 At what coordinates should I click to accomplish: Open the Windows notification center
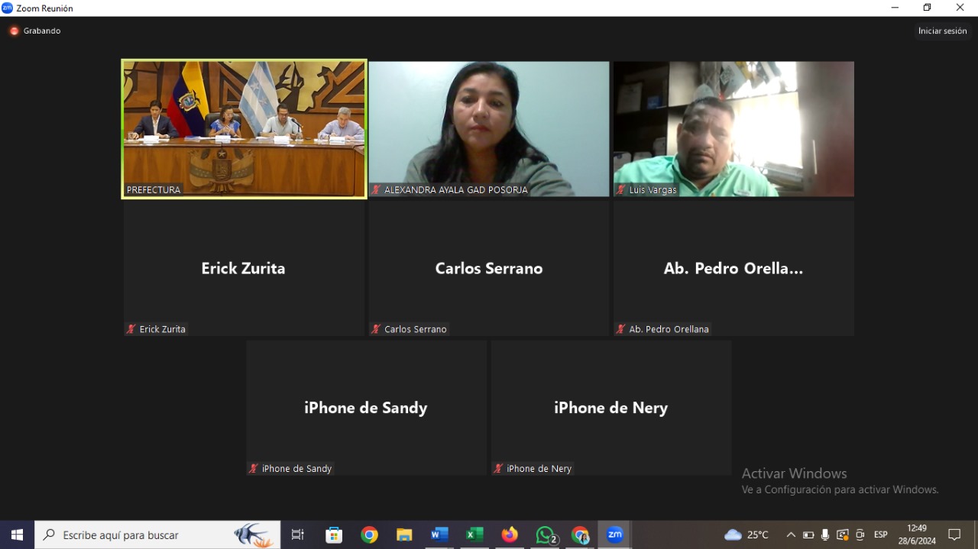(x=954, y=535)
